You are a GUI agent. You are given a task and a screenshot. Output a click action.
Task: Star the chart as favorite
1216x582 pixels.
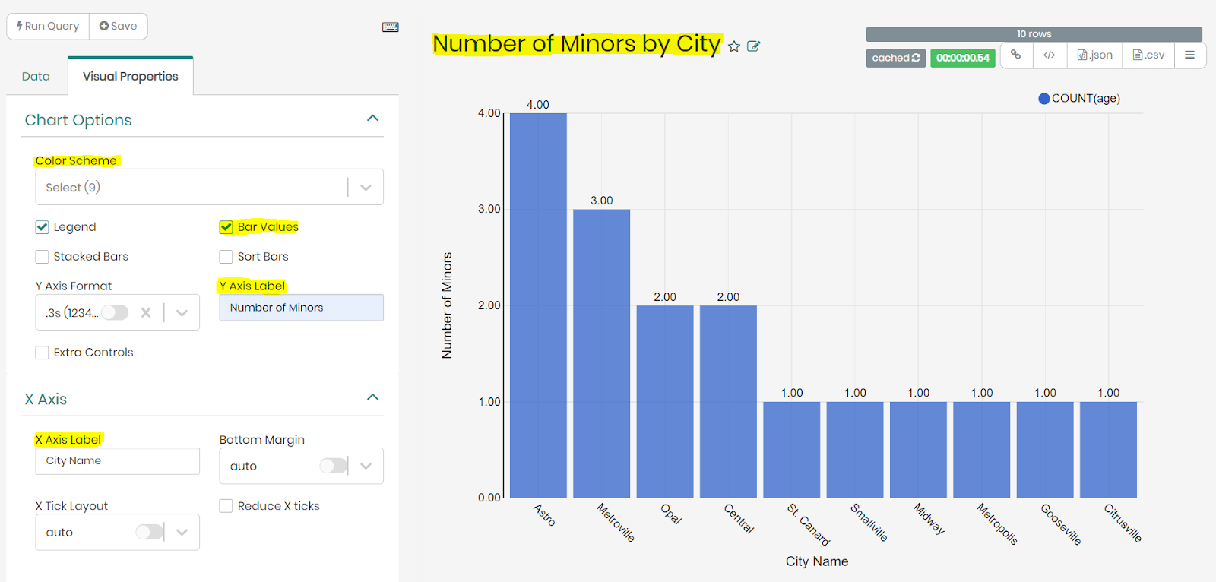(734, 46)
